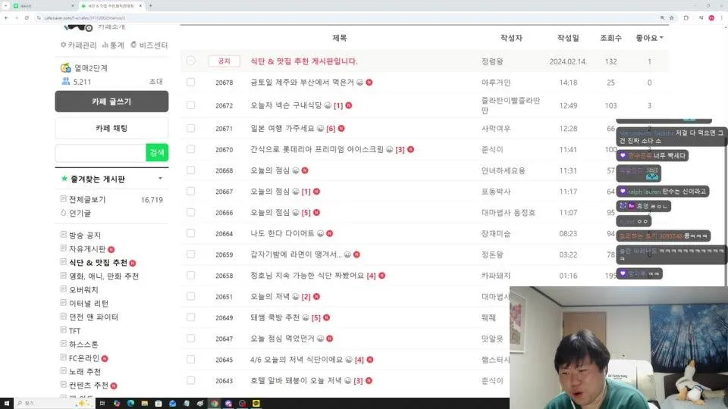Viewport: 728px width, 409px height.
Task: Click the new badge next to 자유게시판
Action: coord(111,249)
